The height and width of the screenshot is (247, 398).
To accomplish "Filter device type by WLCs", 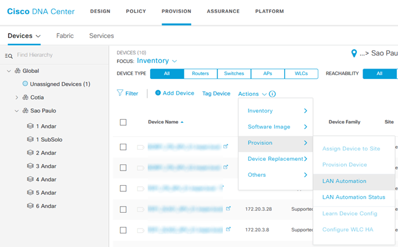I will tap(301, 73).
